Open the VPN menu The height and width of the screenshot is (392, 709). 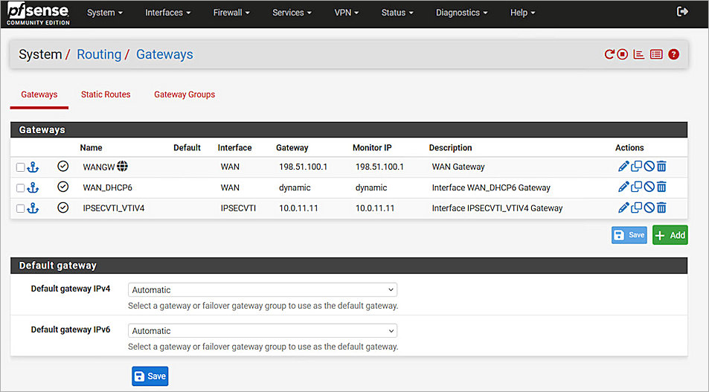[347, 13]
